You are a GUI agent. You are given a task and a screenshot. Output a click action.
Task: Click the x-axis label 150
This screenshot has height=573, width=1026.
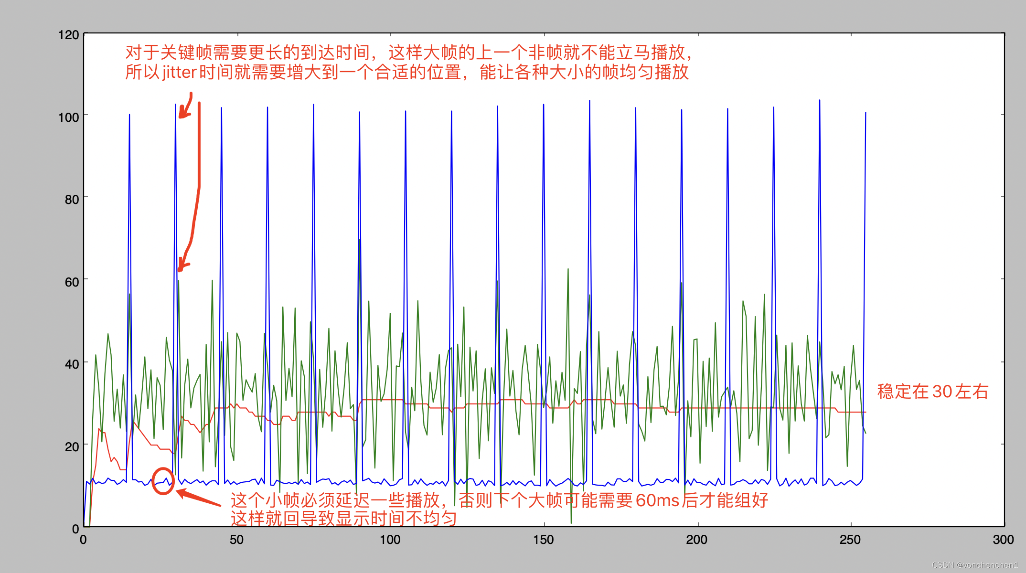[544, 540]
